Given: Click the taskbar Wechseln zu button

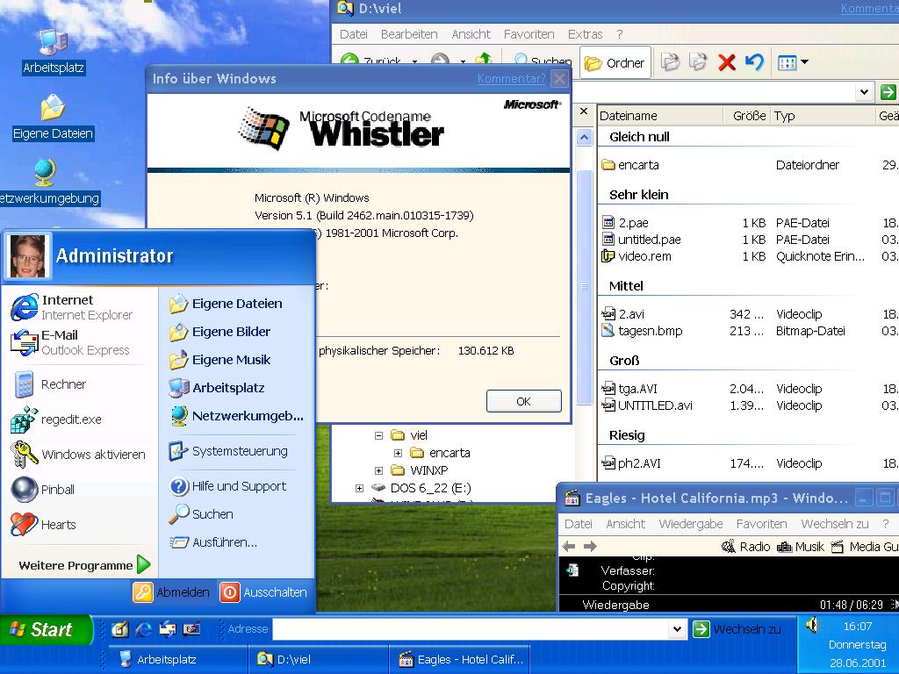Looking at the screenshot, I should 737,629.
